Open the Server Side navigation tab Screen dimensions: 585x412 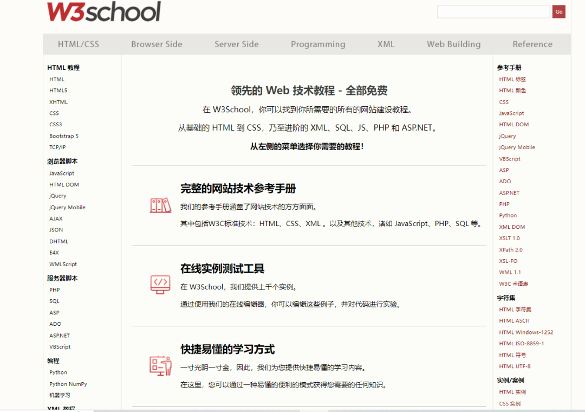[237, 44]
